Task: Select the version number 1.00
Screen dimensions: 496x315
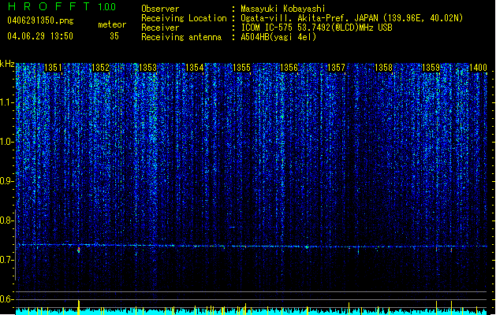Action: pyautogui.click(x=106, y=7)
